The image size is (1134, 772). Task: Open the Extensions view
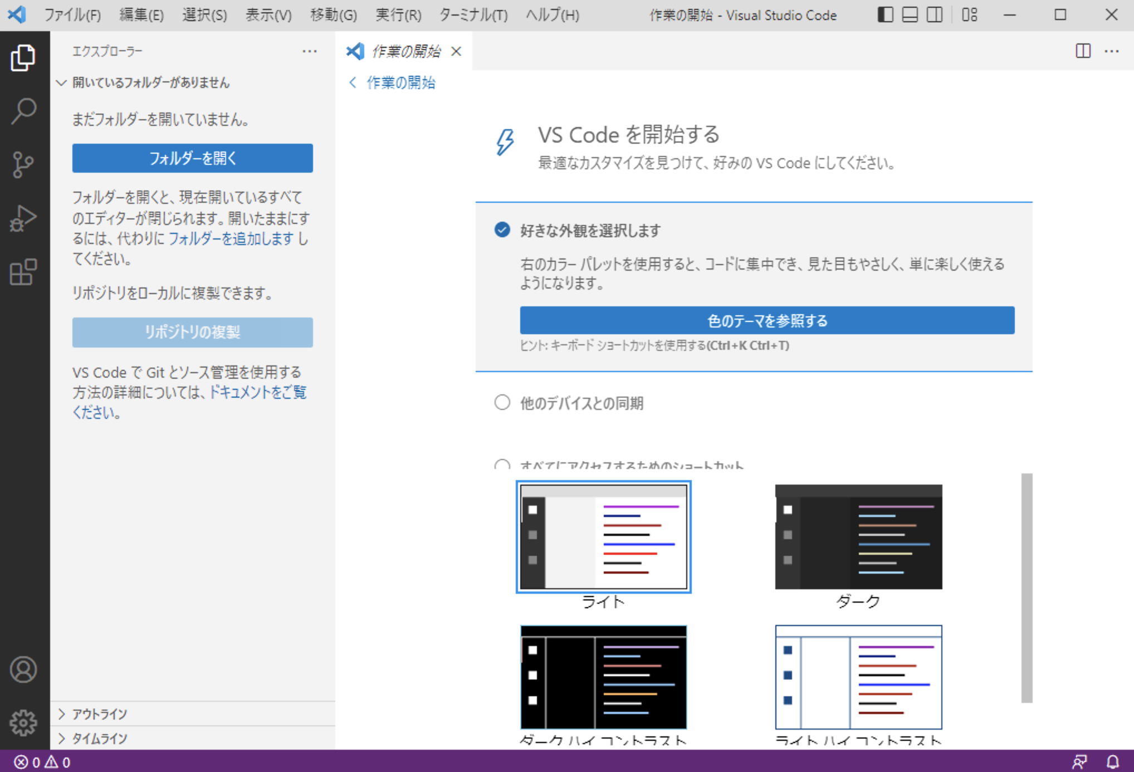[23, 272]
